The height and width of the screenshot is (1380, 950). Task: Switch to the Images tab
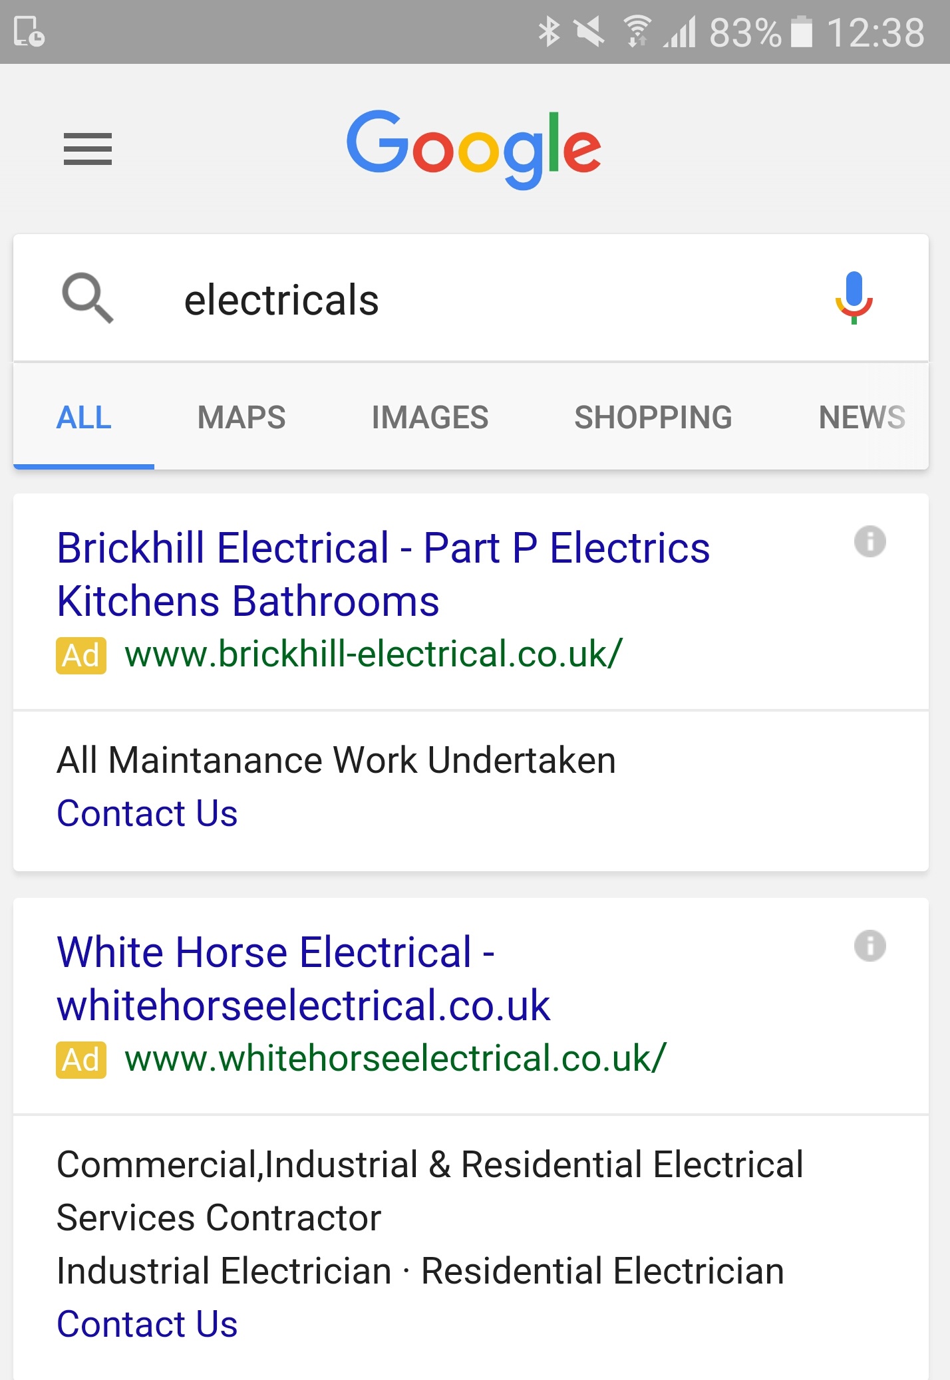[430, 418]
